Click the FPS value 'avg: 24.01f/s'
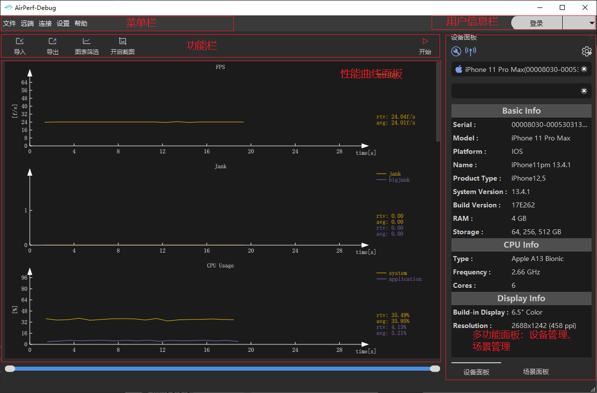 (x=396, y=123)
